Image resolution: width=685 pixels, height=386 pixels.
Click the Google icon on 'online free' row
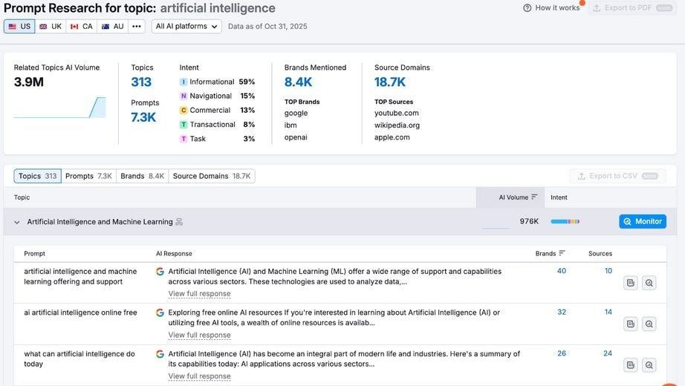(160, 313)
